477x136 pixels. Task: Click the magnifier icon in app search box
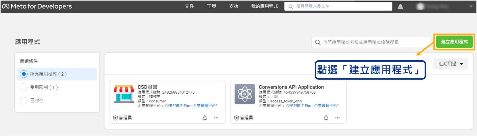pos(318,42)
